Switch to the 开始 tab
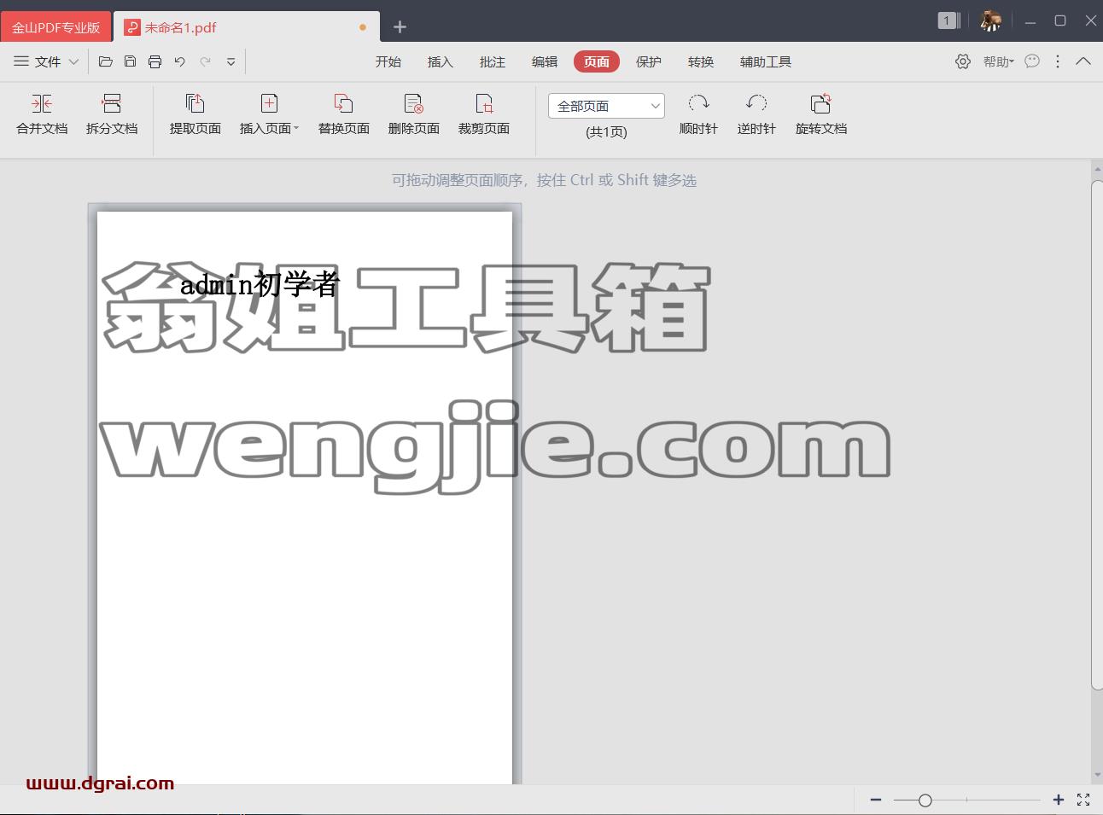Screen dimensions: 1103x815 (388, 61)
